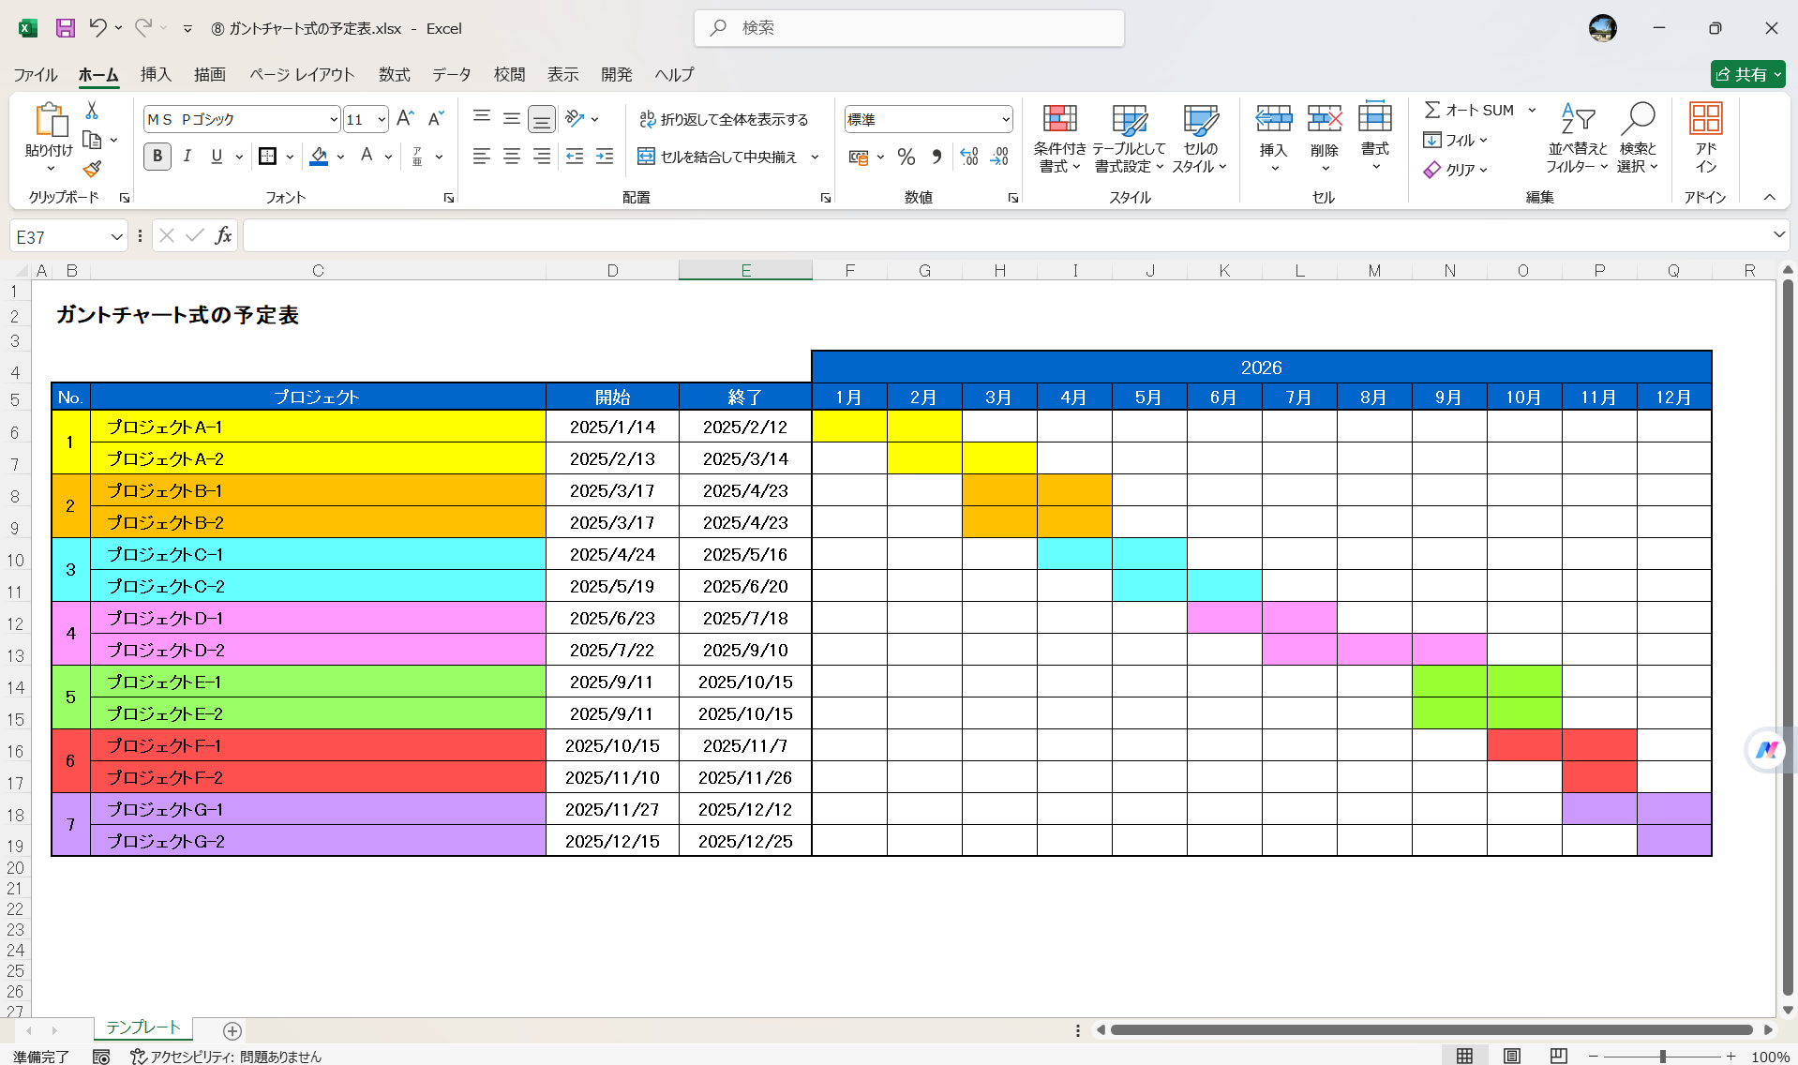Enable 折り返して全体を表示 (wrap text)

(725, 119)
